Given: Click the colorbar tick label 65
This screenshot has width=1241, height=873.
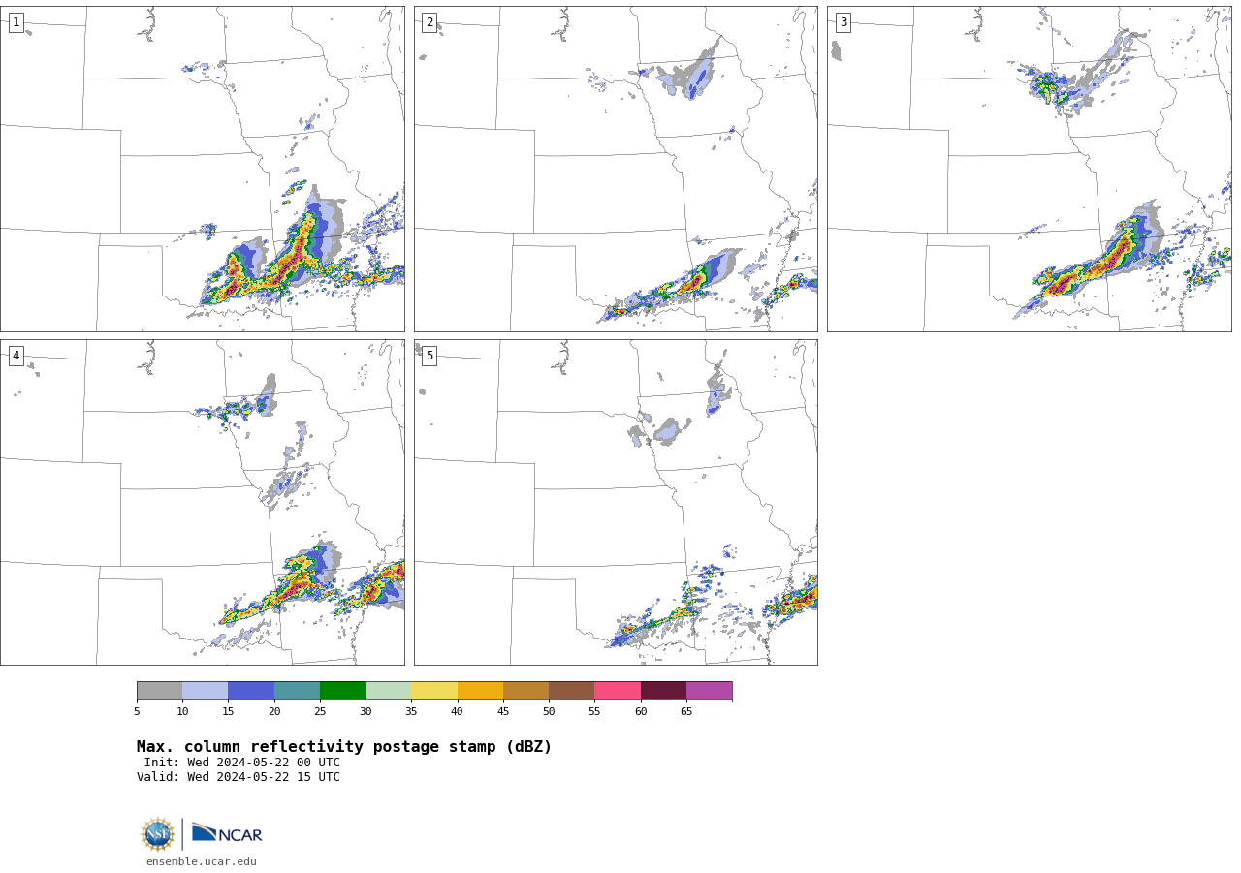Looking at the screenshot, I should [x=686, y=712].
